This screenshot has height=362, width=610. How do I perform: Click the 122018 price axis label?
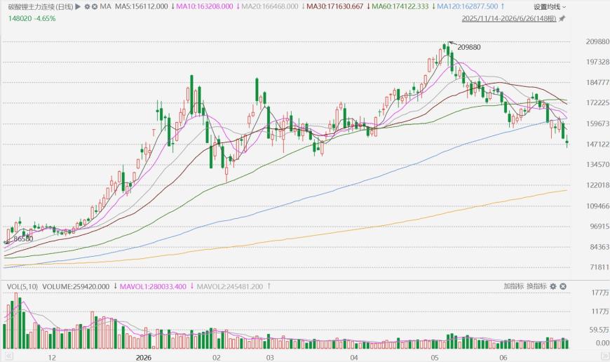click(597, 185)
